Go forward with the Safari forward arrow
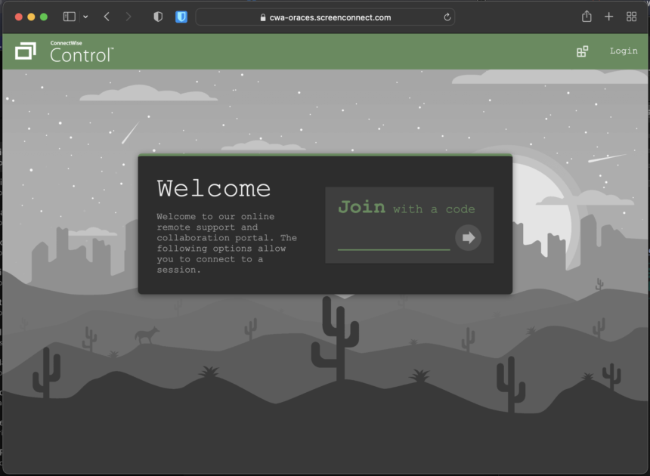The image size is (650, 476). coord(128,17)
